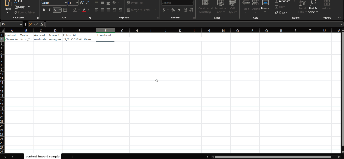Toggle italic formatting
The image size is (344, 159).
click(x=49, y=10)
